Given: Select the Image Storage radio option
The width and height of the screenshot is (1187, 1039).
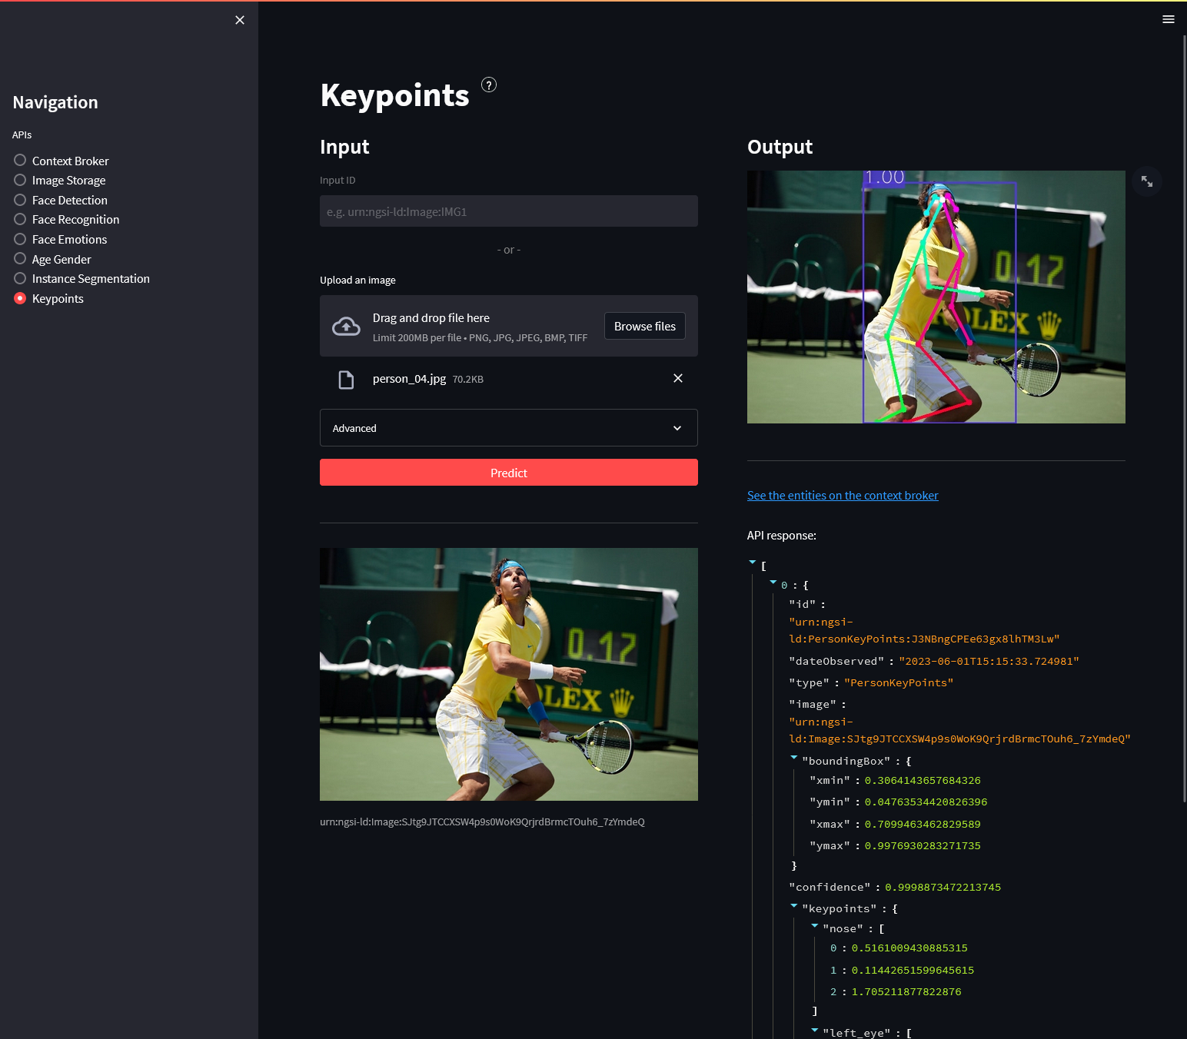Looking at the screenshot, I should 60,180.
